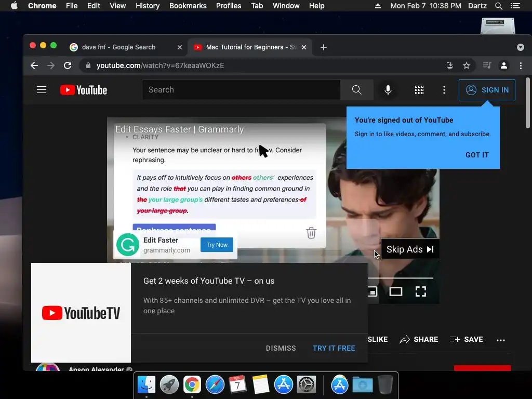Go to the YouTube home logo
Viewport: 532px width, 399px height.
pyautogui.click(x=84, y=90)
